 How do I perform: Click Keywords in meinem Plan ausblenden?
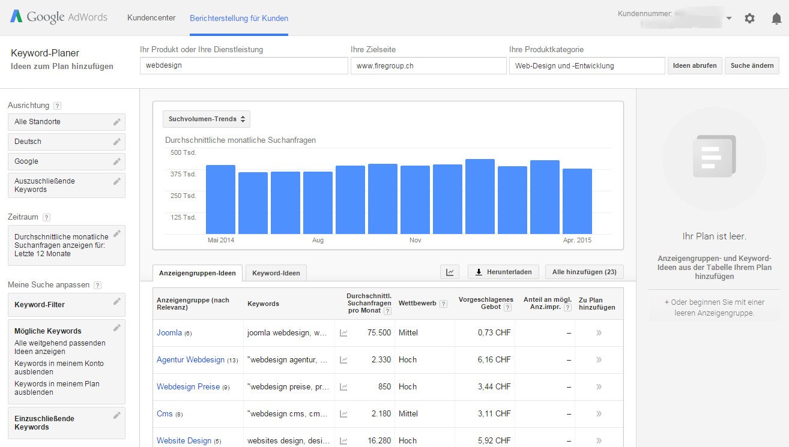(x=57, y=388)
